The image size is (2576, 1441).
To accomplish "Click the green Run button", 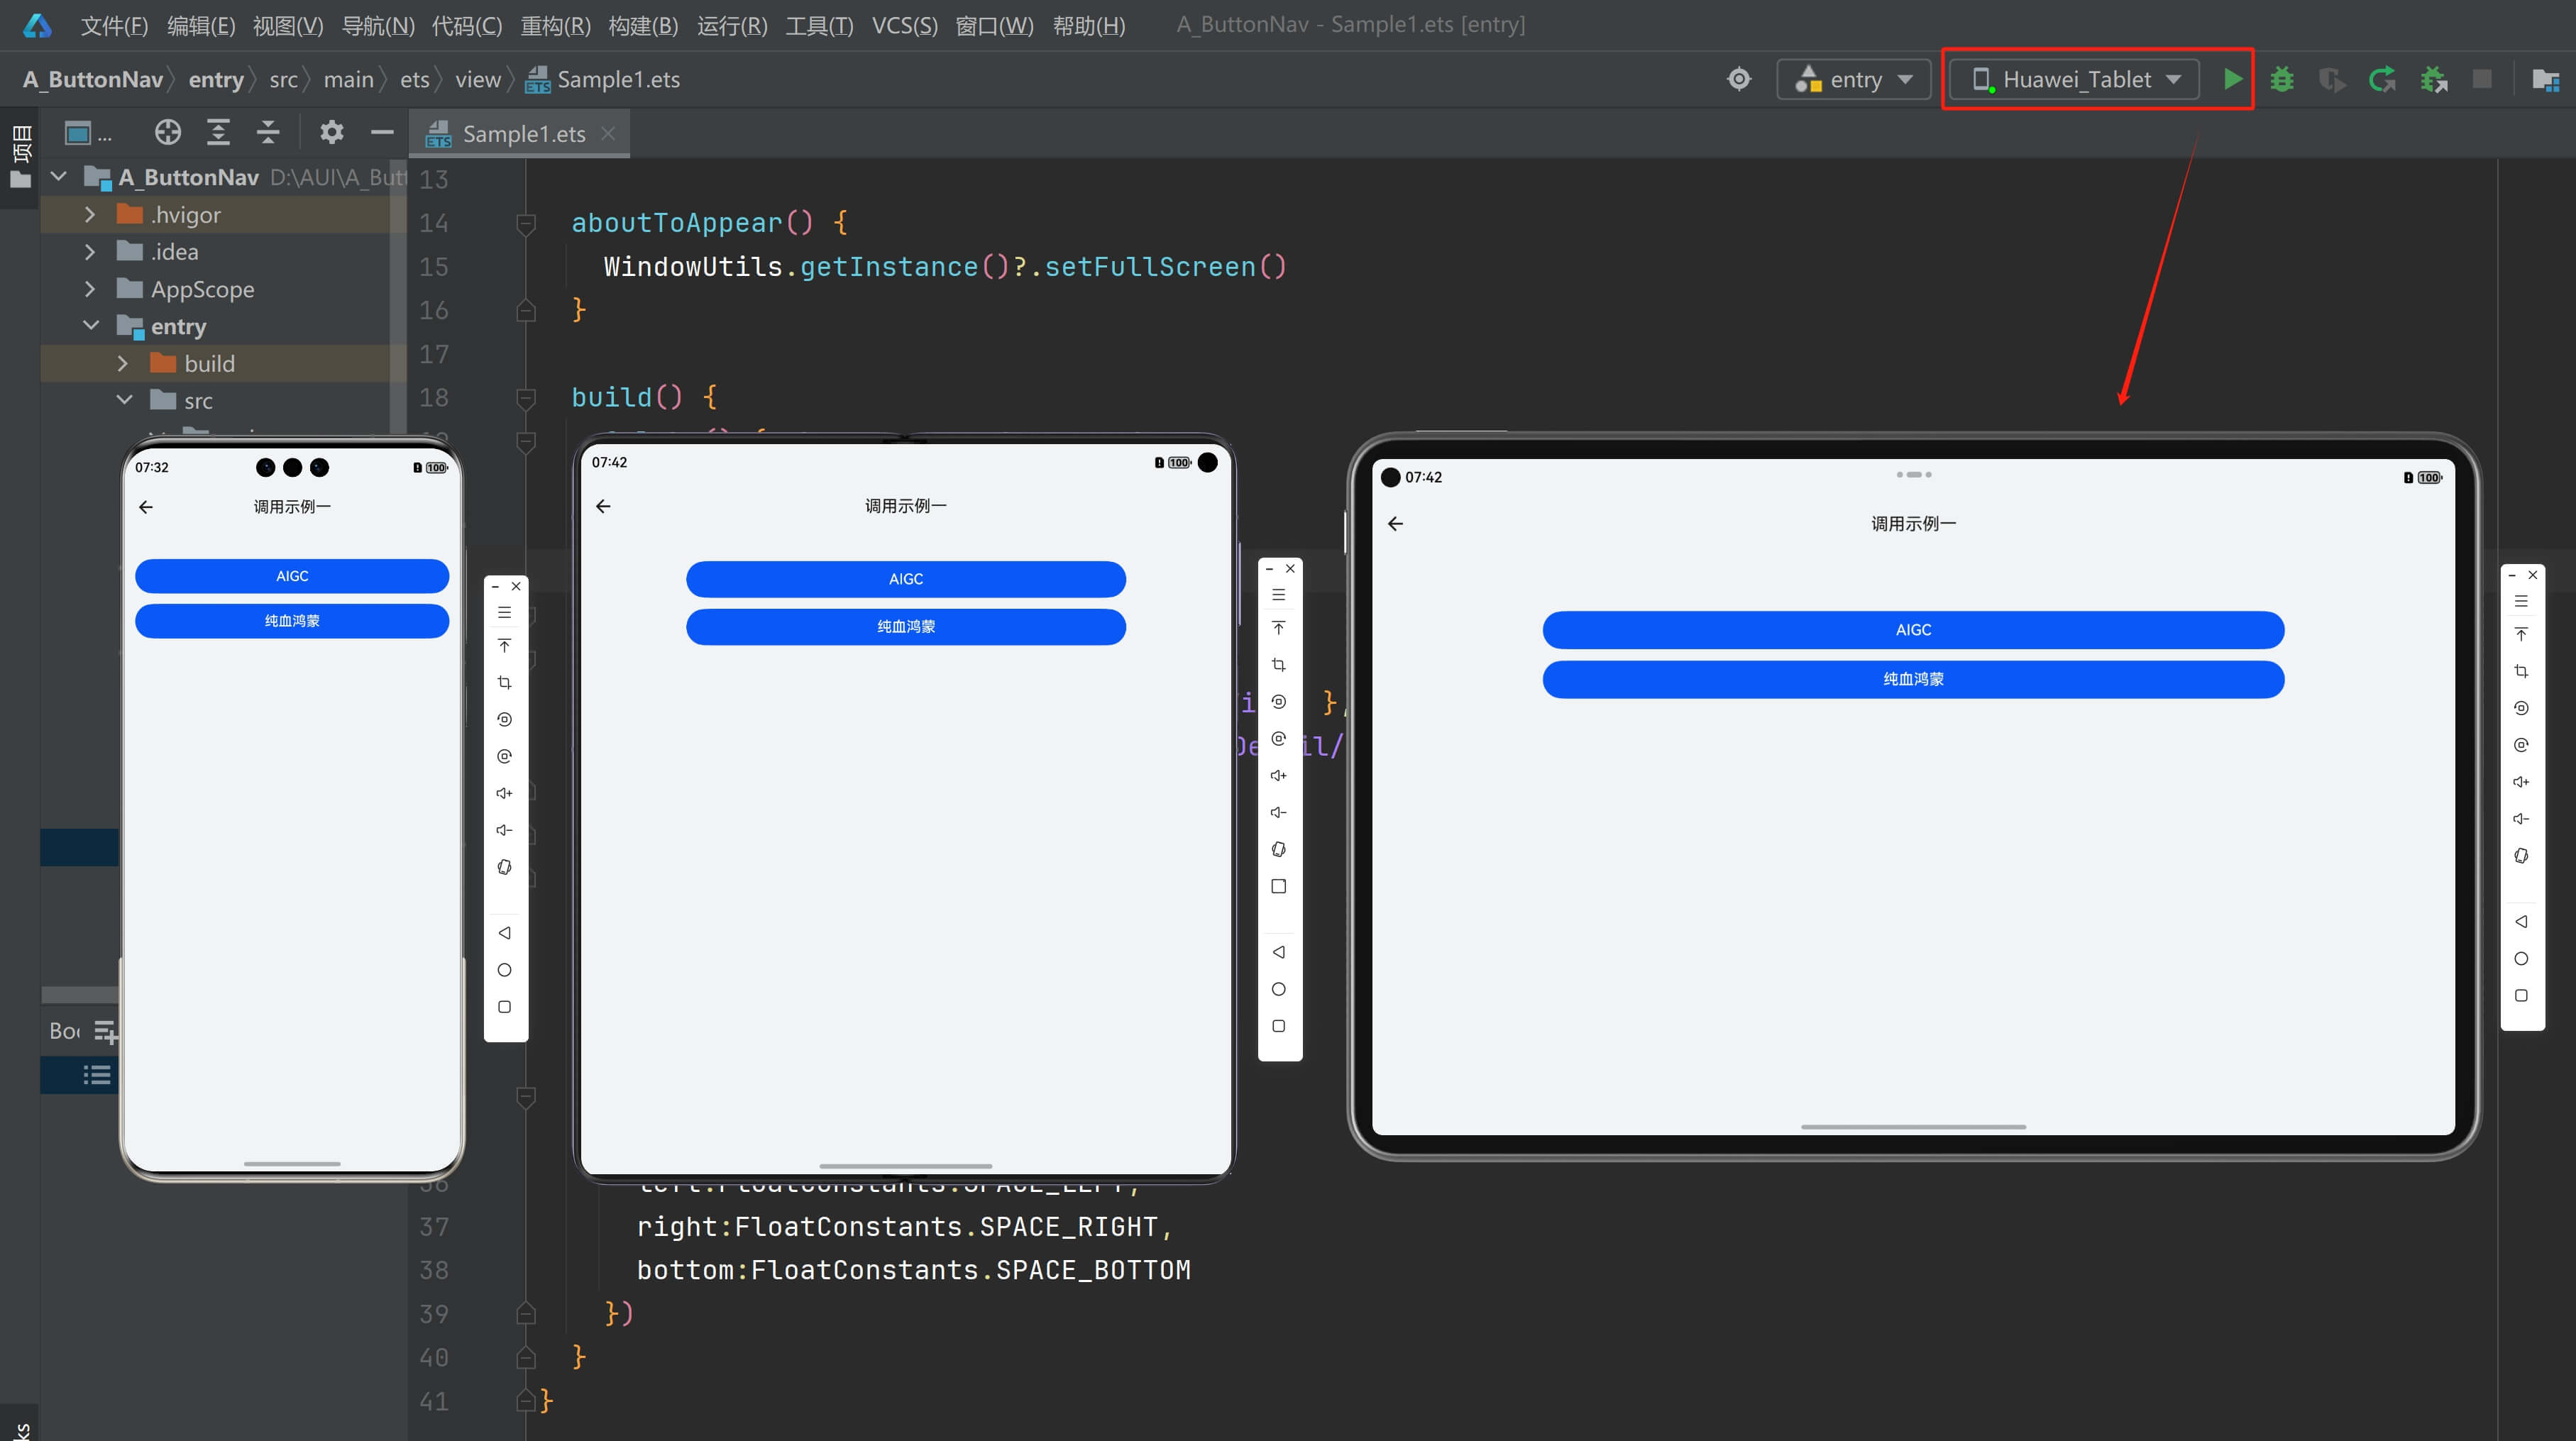I will click(2232, 79).
